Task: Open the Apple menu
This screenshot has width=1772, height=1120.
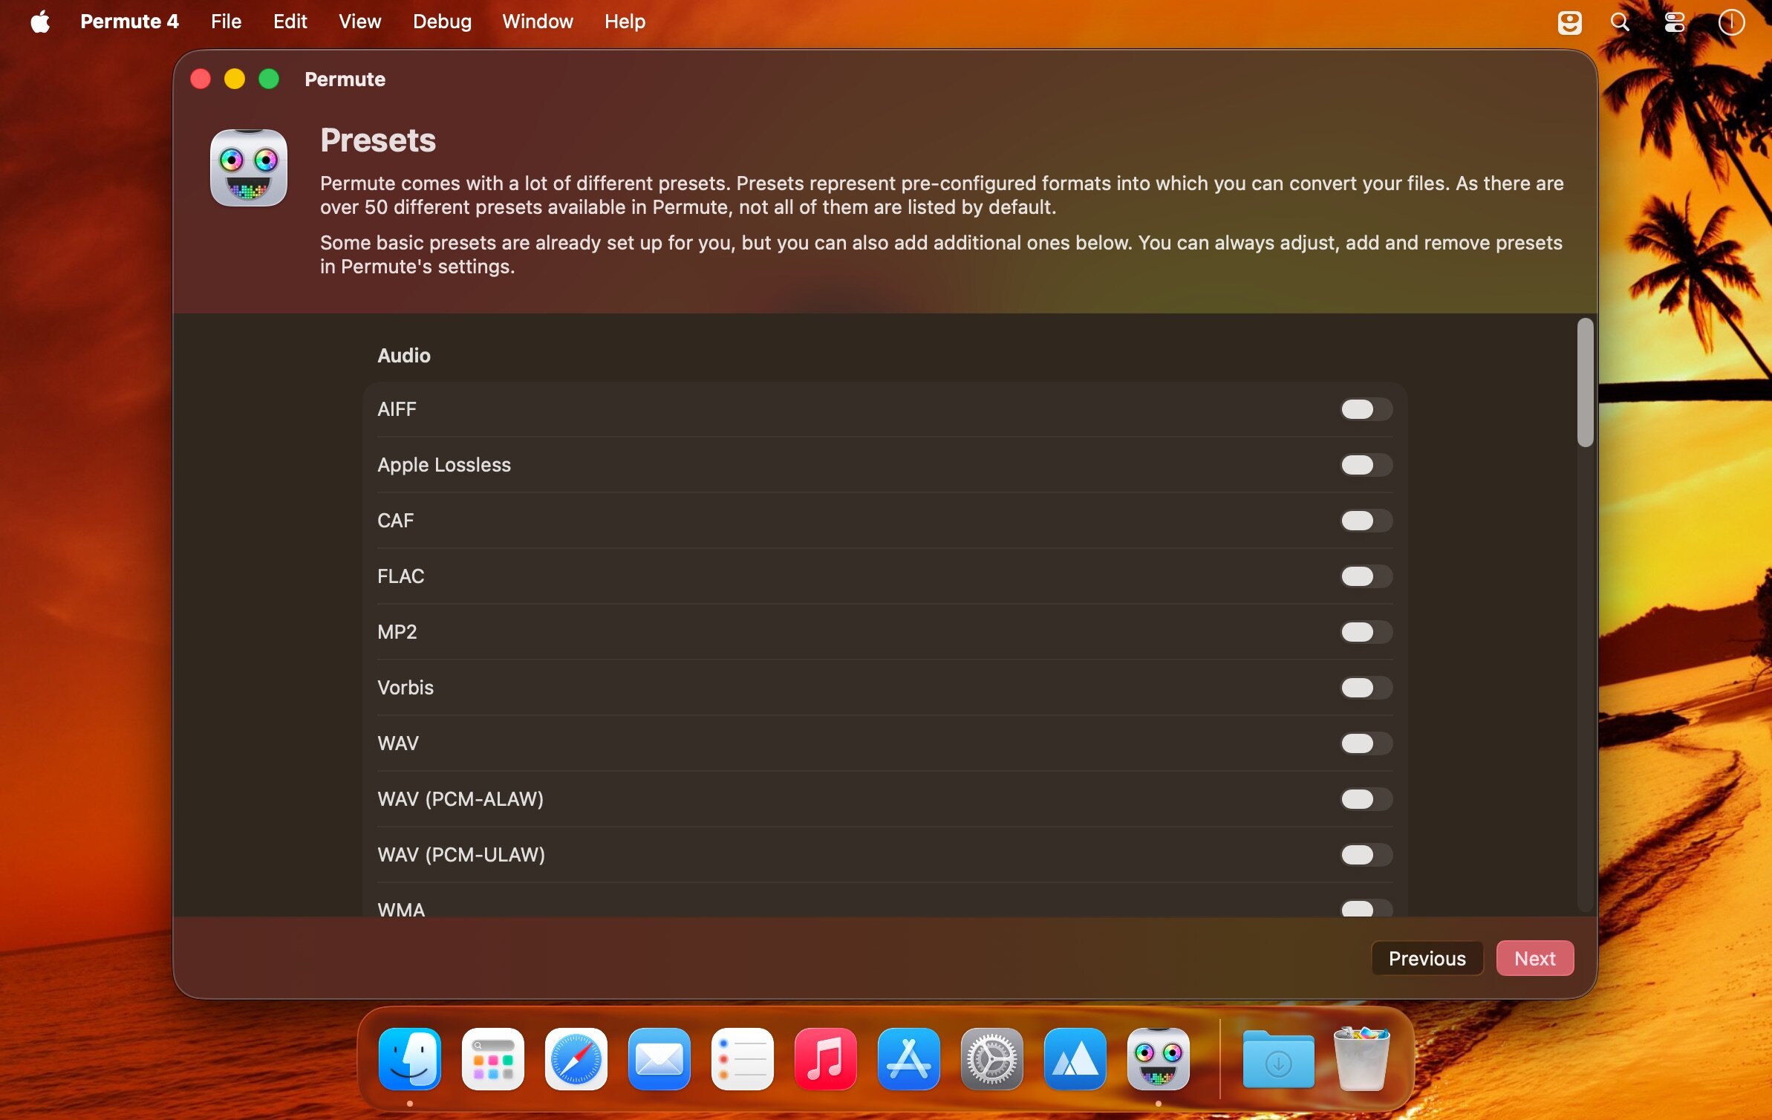Action: 41,22
